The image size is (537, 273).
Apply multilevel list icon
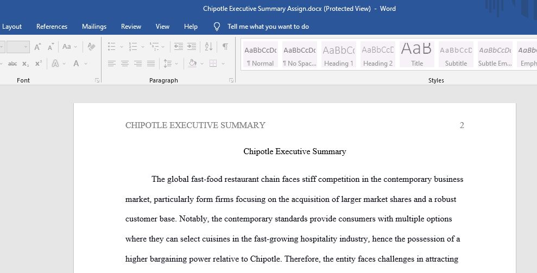click(154, 47)
